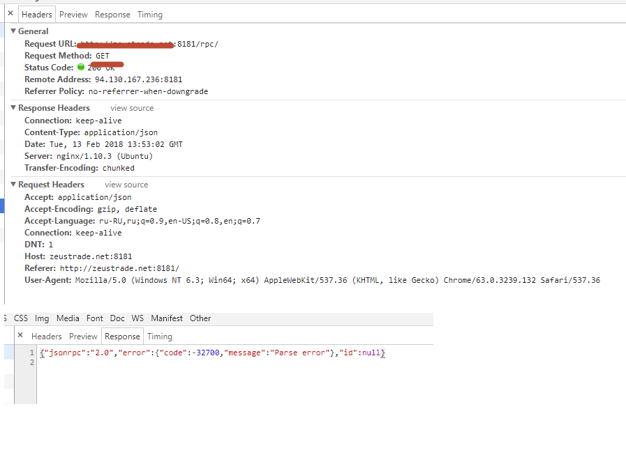Open the Headers tab in lower panel
Viewport: 626px width, 464px height.
click(47, 337)
